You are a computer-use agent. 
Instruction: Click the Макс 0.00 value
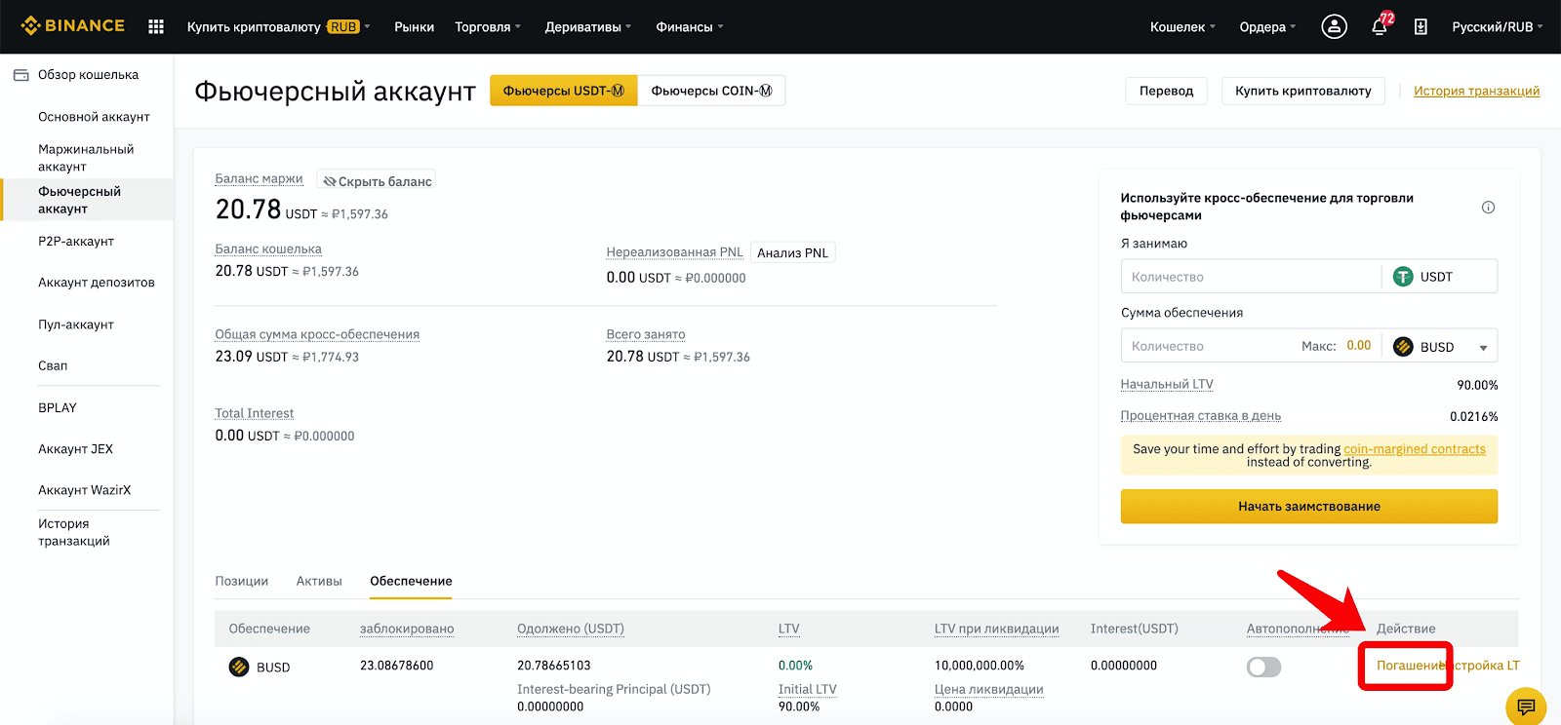pyautogui.click(x=1358, y=346)
